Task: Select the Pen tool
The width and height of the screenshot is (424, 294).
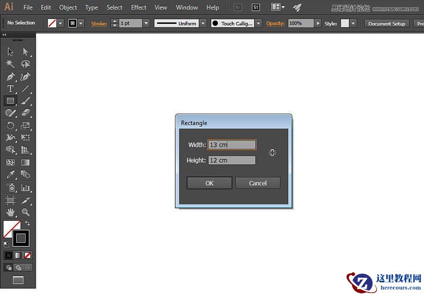Action: [10, 77]
